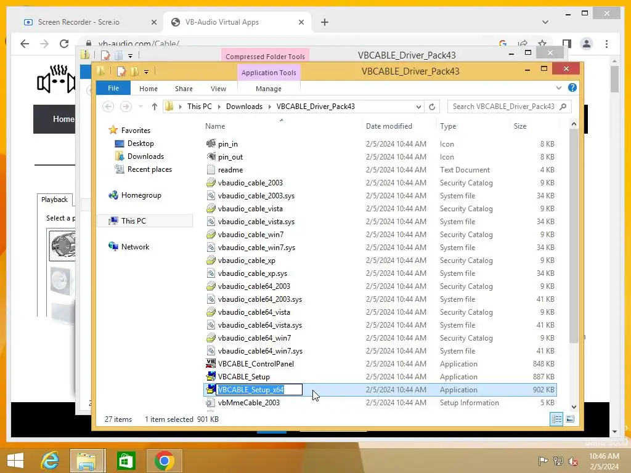The width and height of the screenshot is (631, 473).
Task: Open Recent places in navigation pane
Action: 149,169
